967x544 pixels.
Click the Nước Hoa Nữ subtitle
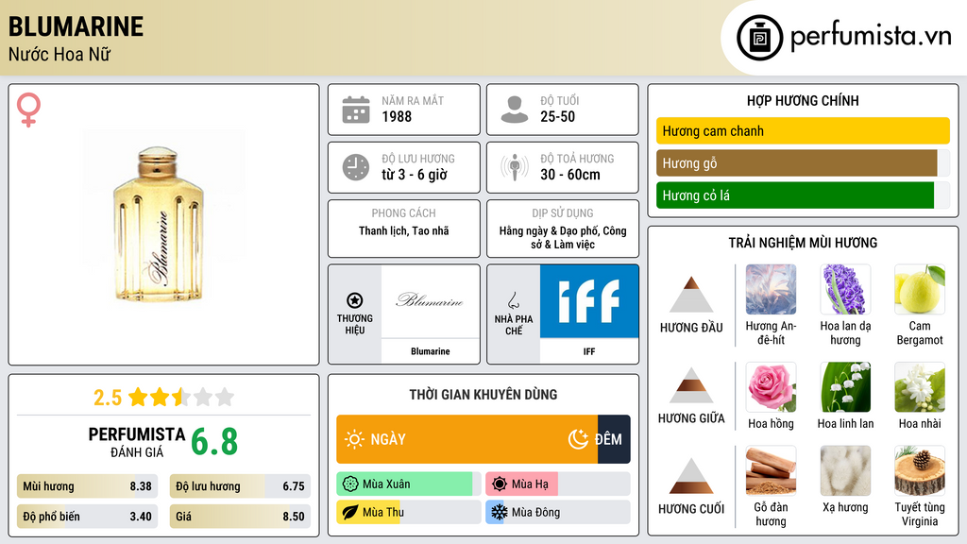59,54
